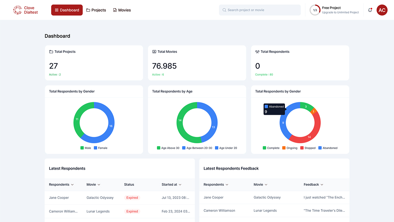Toggle the Male legend in gender chart
The width and height of the screenshot is (394, 222).
(x=86, y=148)
